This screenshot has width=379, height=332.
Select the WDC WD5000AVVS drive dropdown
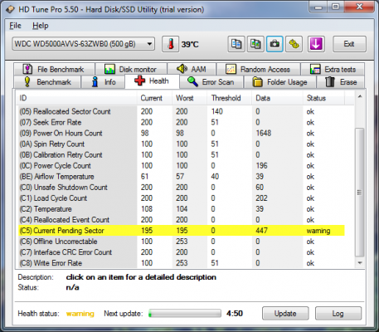click(83, 44)
